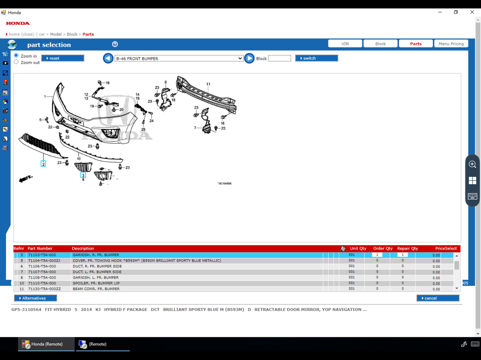This screenshot has height=360, width=481.
Task: Click the cancel button
Action: tap(438, 298)
